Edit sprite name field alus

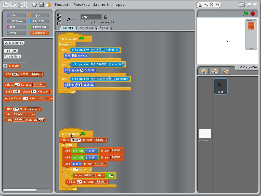click(91, 17)
